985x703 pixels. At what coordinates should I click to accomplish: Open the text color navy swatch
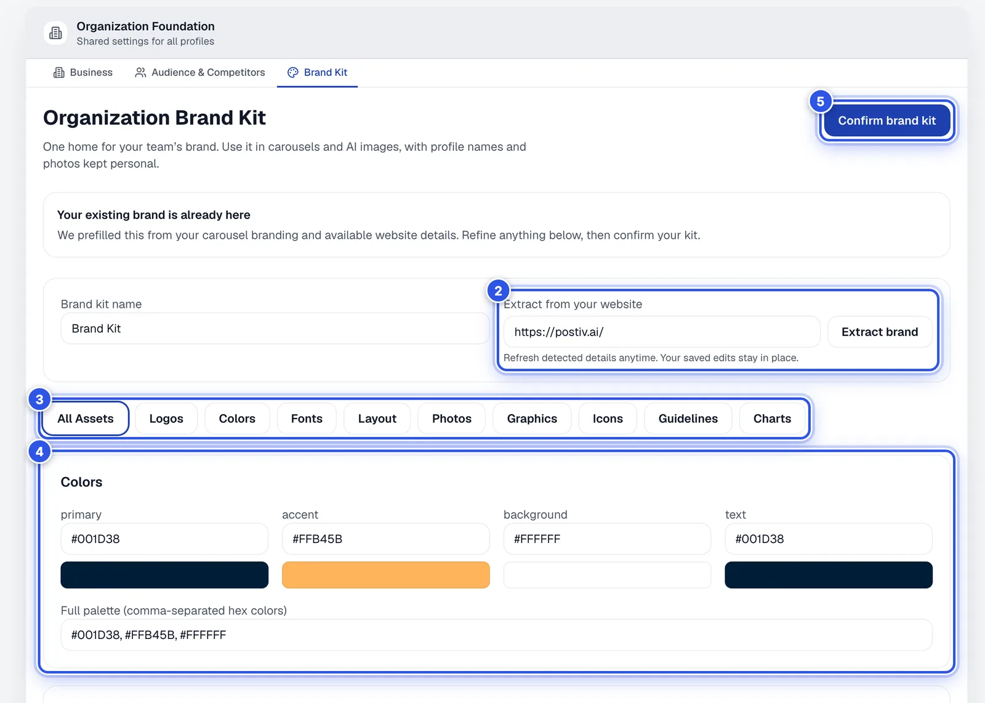(829, 575)
